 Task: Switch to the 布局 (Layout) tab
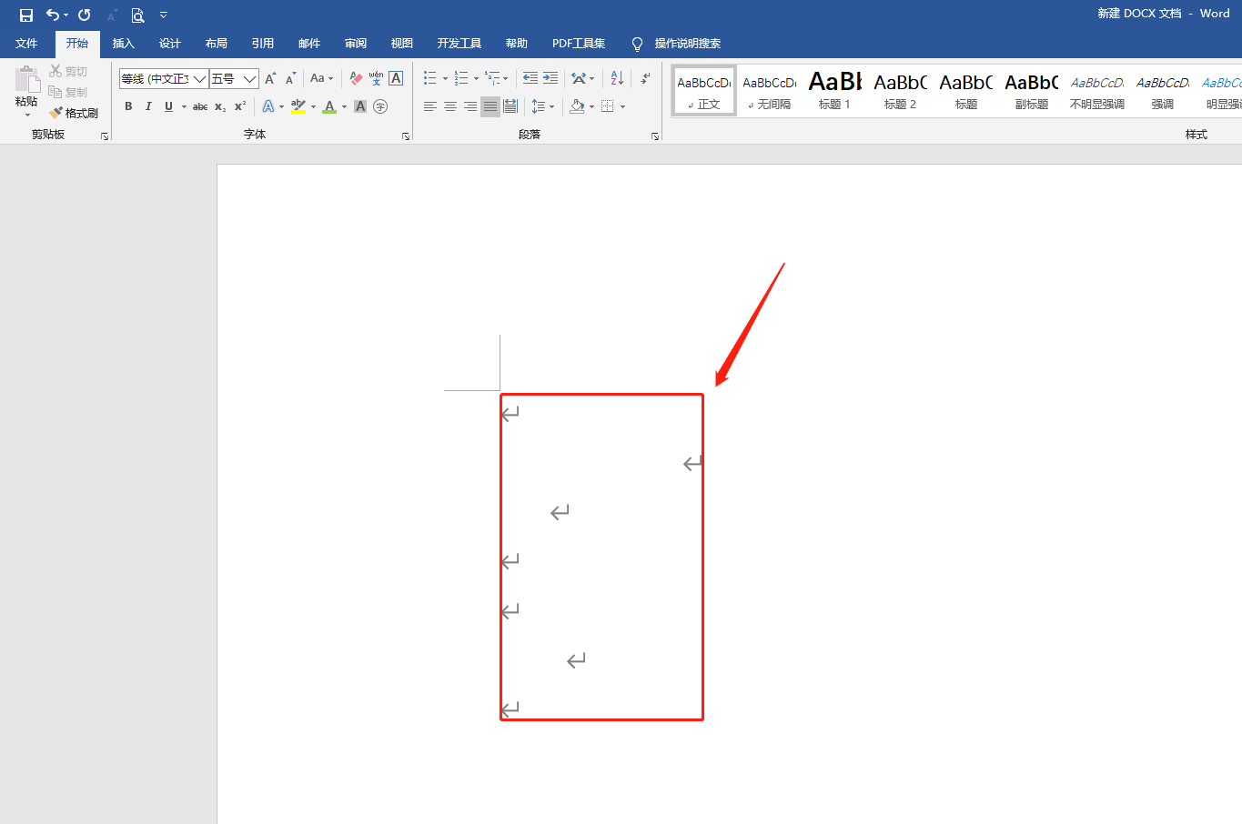[216, 44]
